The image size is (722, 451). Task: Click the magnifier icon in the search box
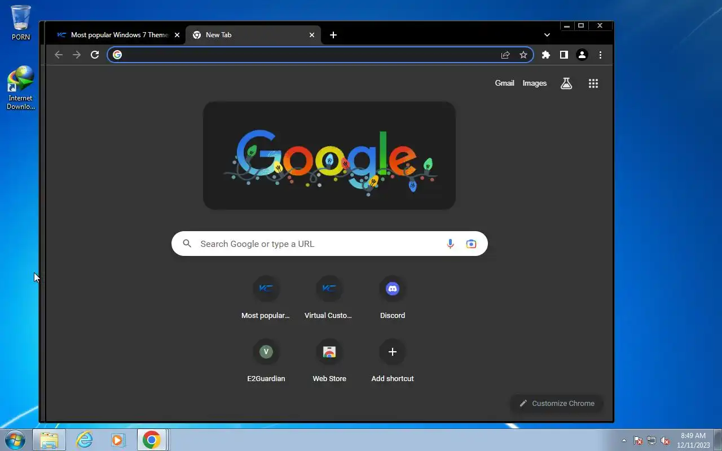tap(187, 244)
